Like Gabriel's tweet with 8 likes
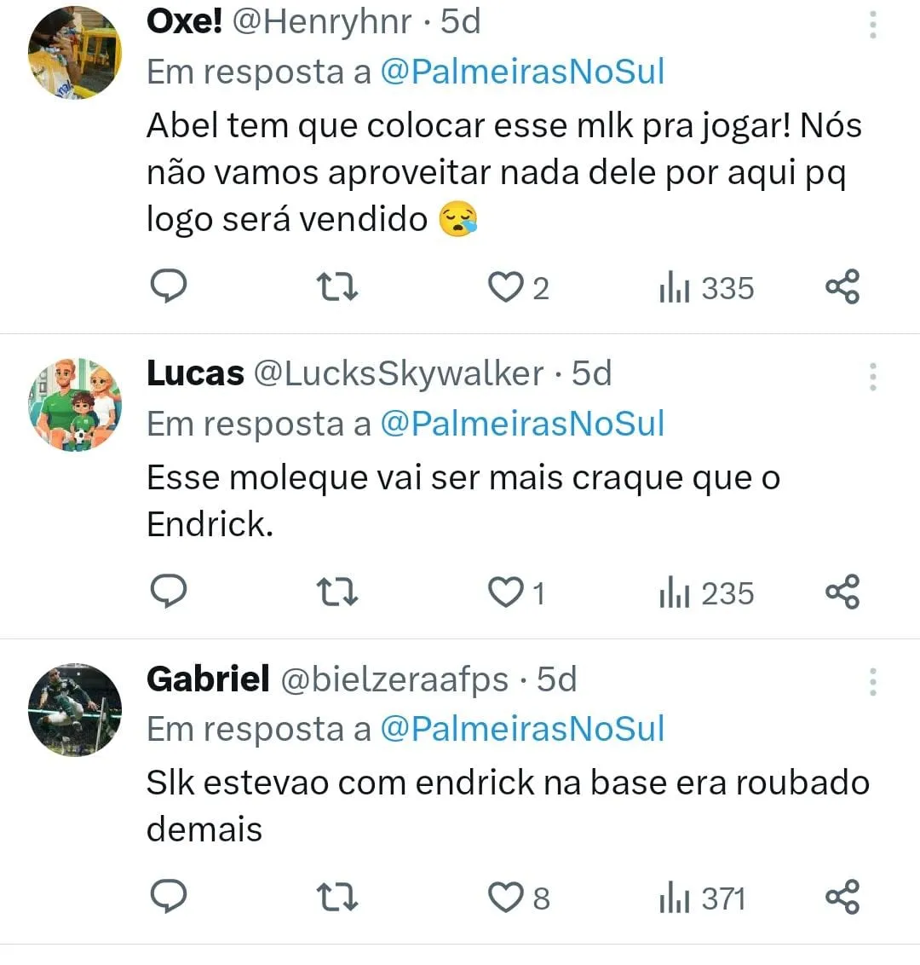 [519, 898]
